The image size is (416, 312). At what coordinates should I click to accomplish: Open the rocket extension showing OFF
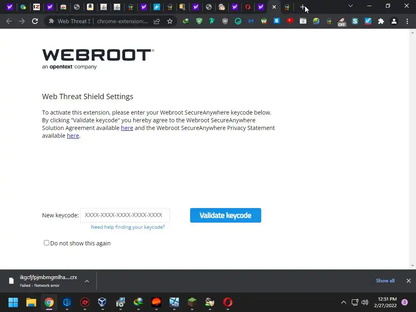pos(342,22)
